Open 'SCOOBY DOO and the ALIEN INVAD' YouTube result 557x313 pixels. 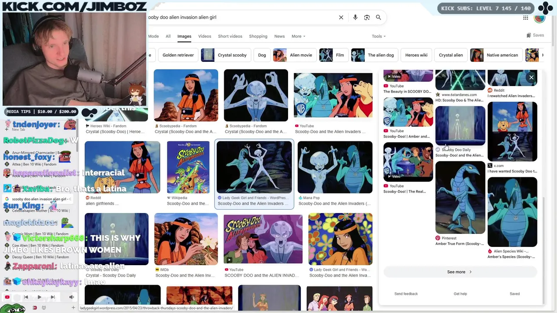[263, 239]
